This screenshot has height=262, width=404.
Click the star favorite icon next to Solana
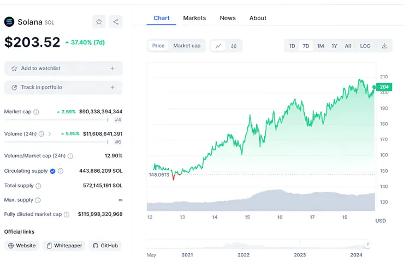[x=99, y=22]
